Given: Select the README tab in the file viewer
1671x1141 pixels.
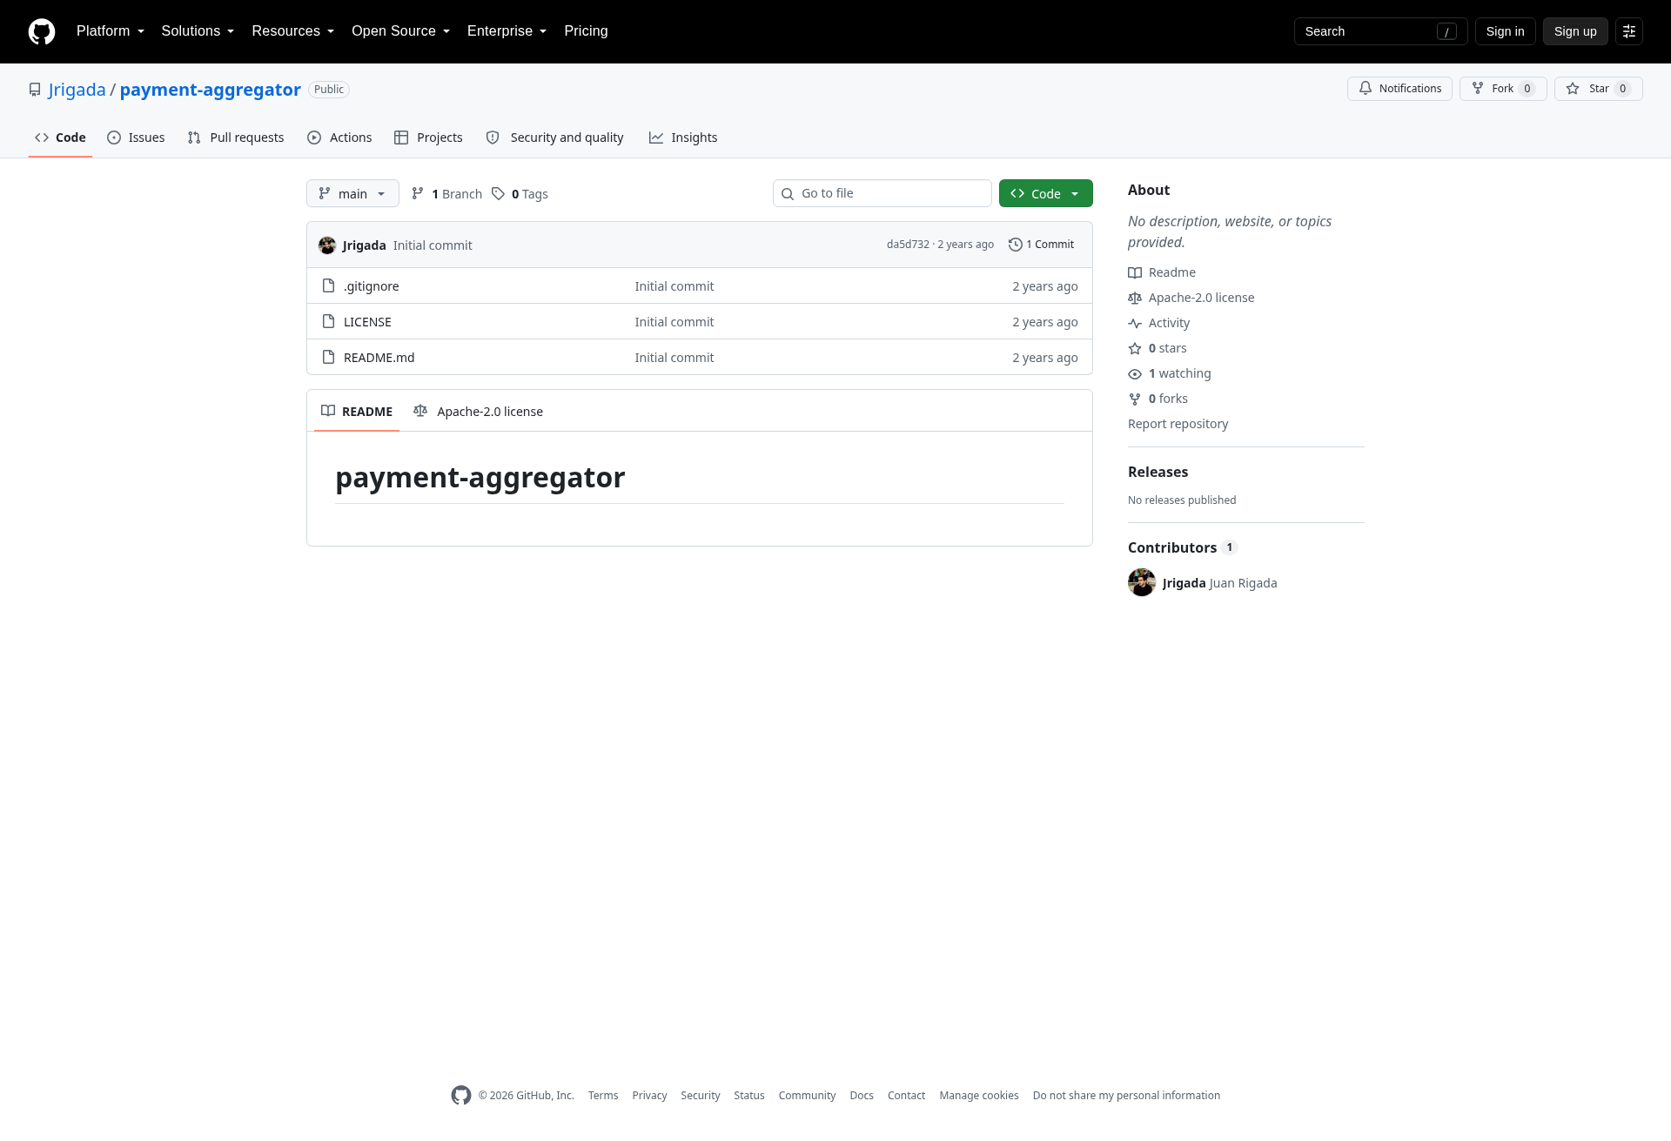Looking at the screenshot, I should 357,411.
